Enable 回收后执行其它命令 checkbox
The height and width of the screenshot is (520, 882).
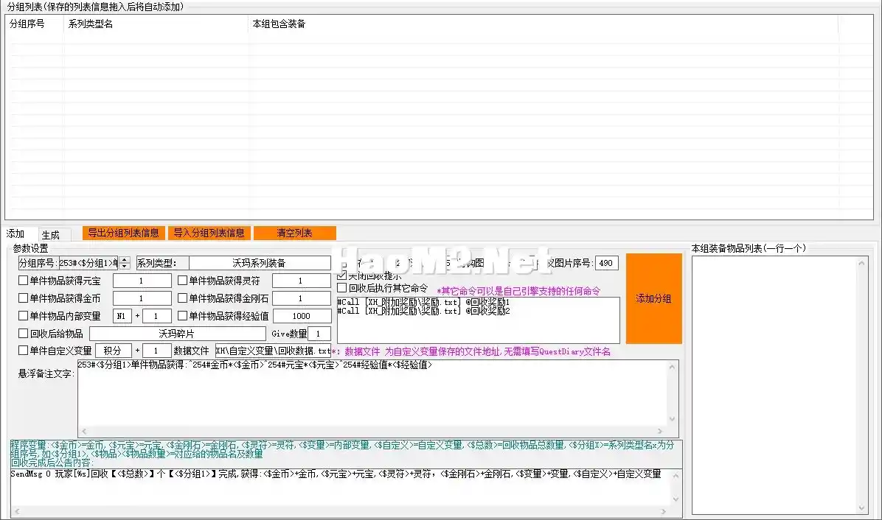(x=341, y=287)
